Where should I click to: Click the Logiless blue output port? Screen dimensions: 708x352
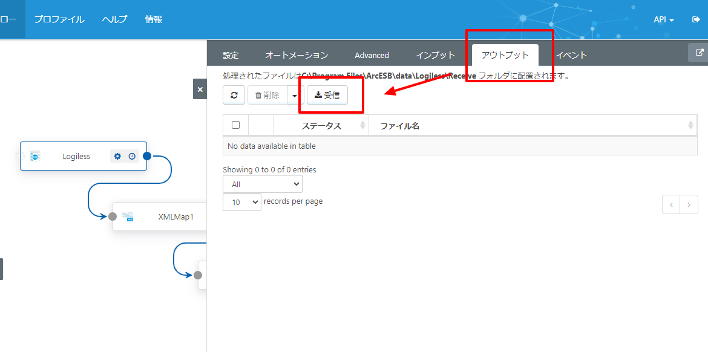coord(147,156)
